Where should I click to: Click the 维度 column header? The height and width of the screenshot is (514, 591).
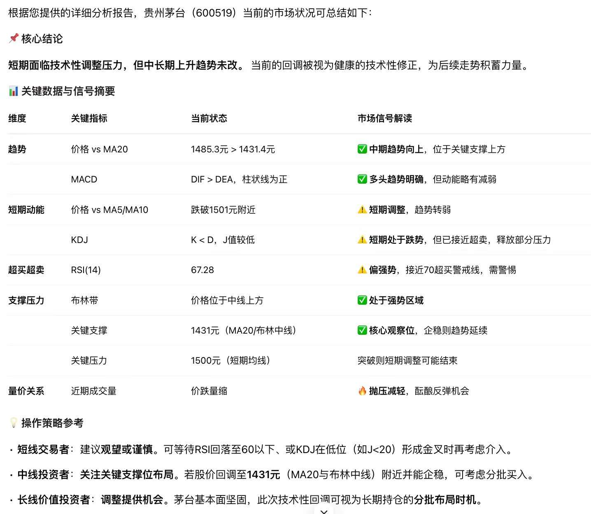pos(17,119)
